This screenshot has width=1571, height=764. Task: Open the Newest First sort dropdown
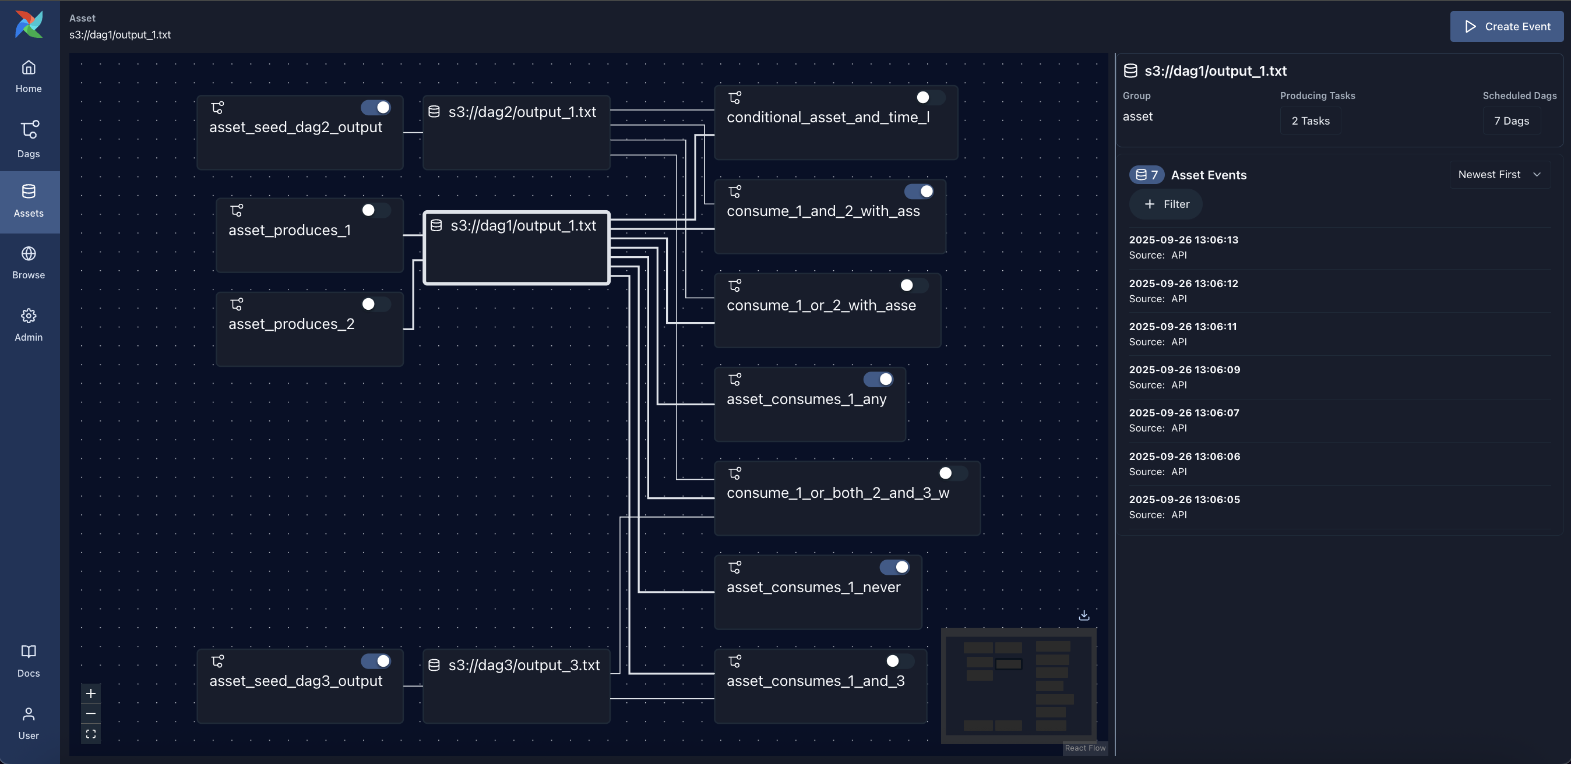[x=1500, y=174]
